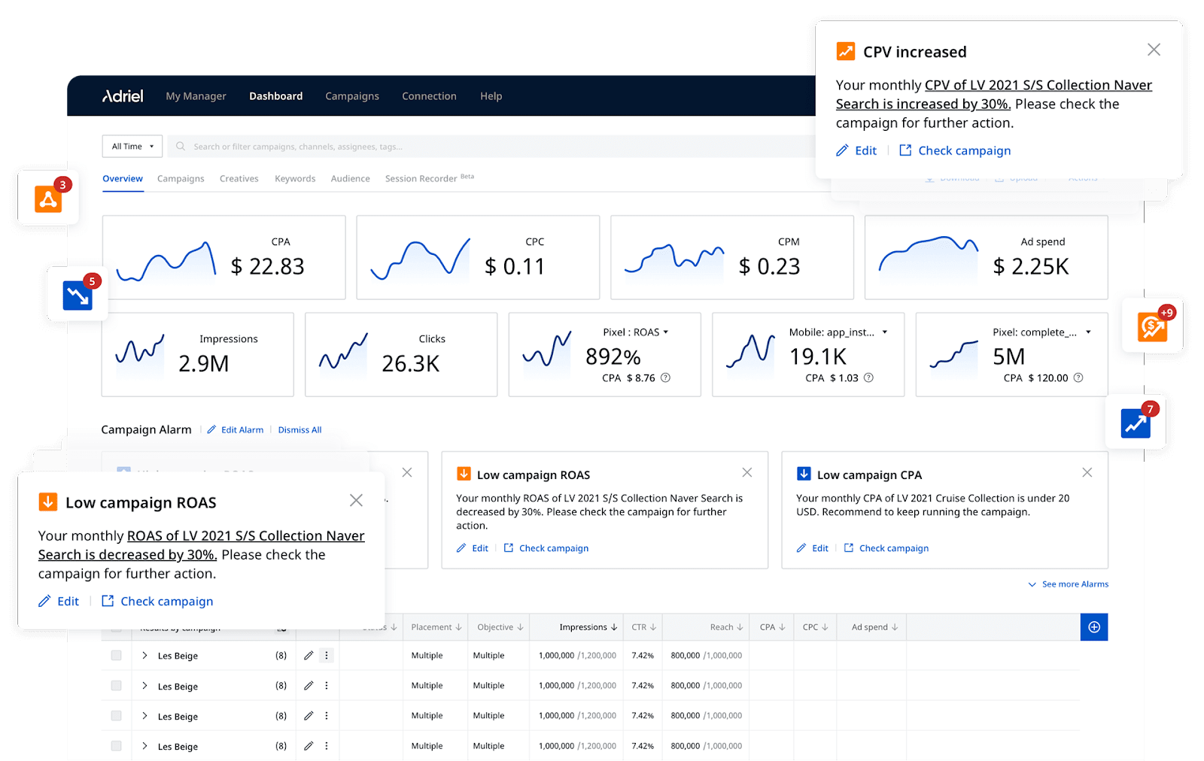This screenshot has width=1204, height=761.
Task: Switch to the Keywords tab
Action: (x=294, y=178)
